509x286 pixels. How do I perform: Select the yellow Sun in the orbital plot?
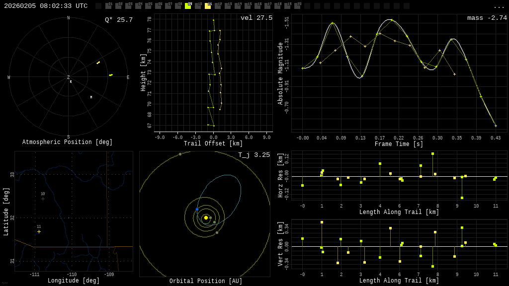tap(206, 217)
